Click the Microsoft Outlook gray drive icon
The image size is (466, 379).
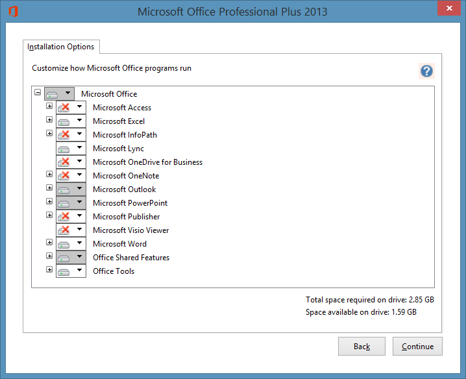[64, 189]
